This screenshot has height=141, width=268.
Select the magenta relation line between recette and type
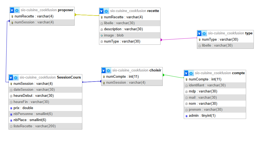click(x=179, y=39)
